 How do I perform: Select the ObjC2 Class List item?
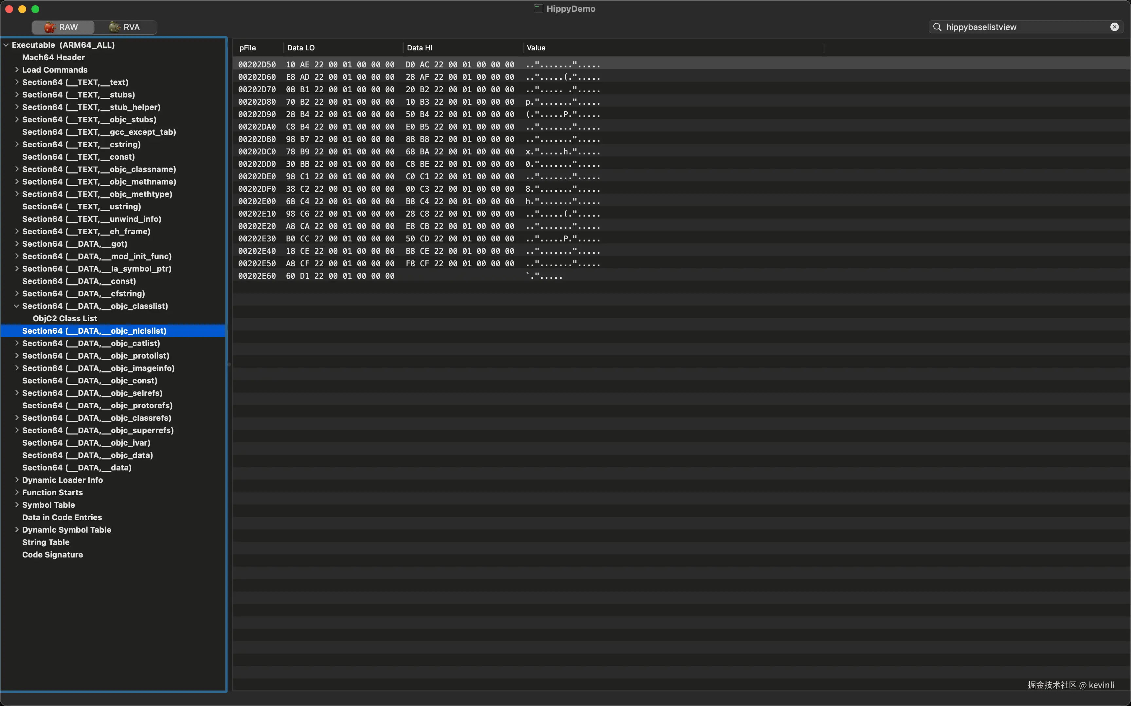tap(65, 318)
